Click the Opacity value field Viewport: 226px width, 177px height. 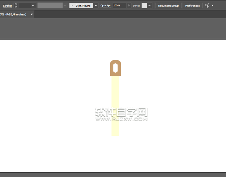pos(119,6)
